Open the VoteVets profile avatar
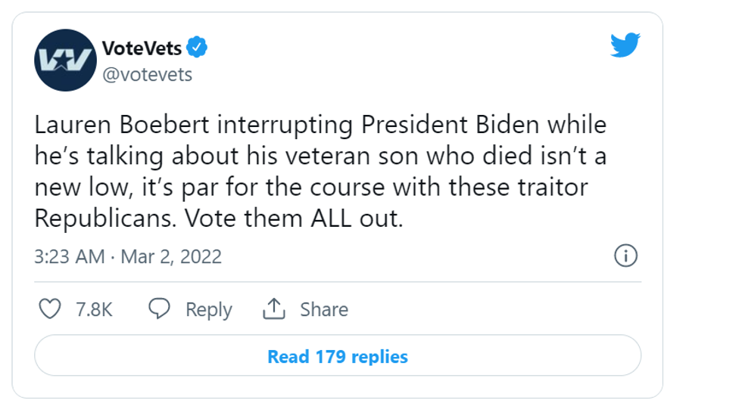 64,60
